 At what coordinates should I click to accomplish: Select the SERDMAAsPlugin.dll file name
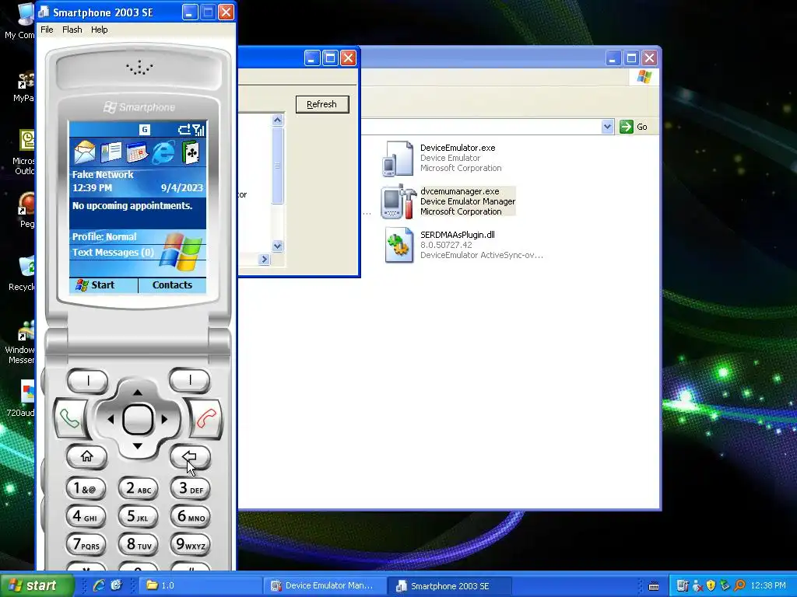point(457,235)
